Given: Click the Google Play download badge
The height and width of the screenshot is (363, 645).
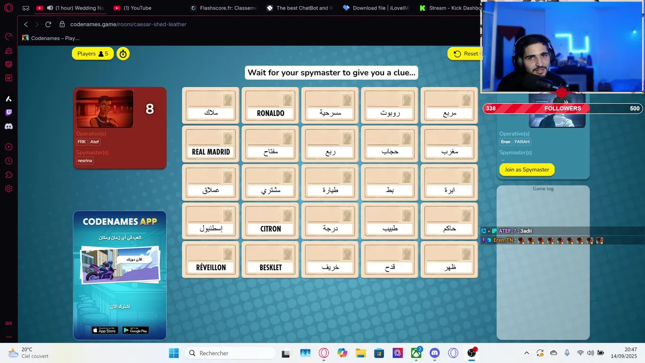Looking at the screenshot, I should [x=136, y=330].
